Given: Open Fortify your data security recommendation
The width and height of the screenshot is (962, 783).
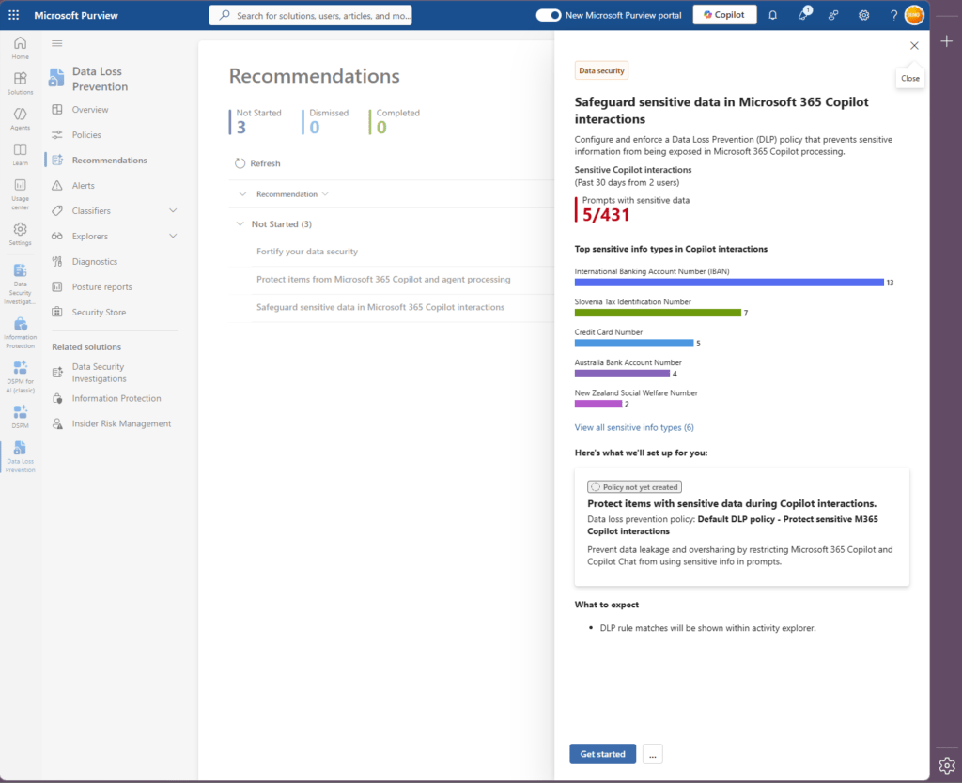Looking at the screenshot, I should (307, 252).
